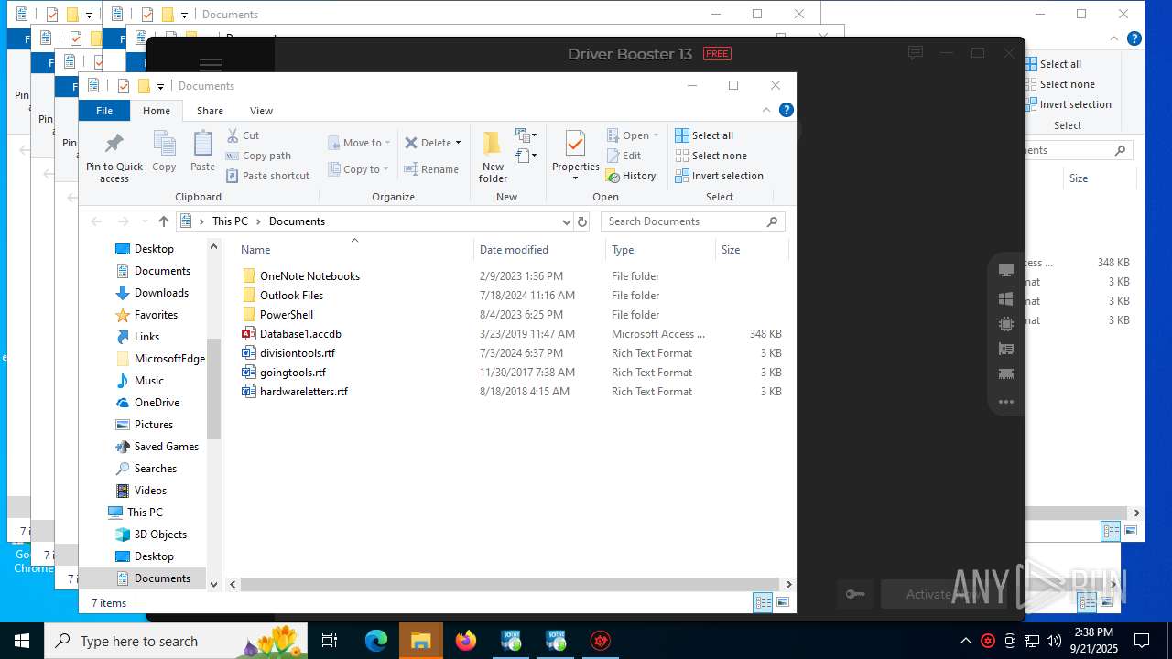The width and height of the screenshot is (1172, 659).
Task: Open the Copy to dropdown
Action: click(x=359, y=169)
